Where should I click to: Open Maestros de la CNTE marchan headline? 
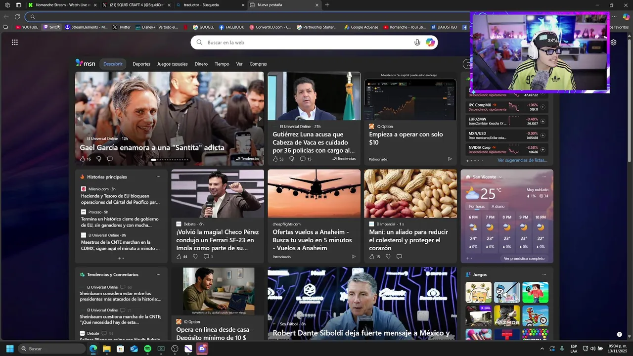(120, 245)
